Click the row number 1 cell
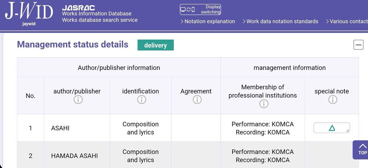The image size is (368, 168). tap(31, 128)
